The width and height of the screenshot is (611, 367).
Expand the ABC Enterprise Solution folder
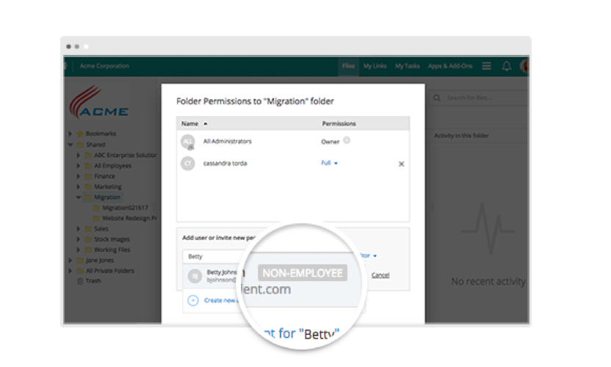click(x=79, y=155)
